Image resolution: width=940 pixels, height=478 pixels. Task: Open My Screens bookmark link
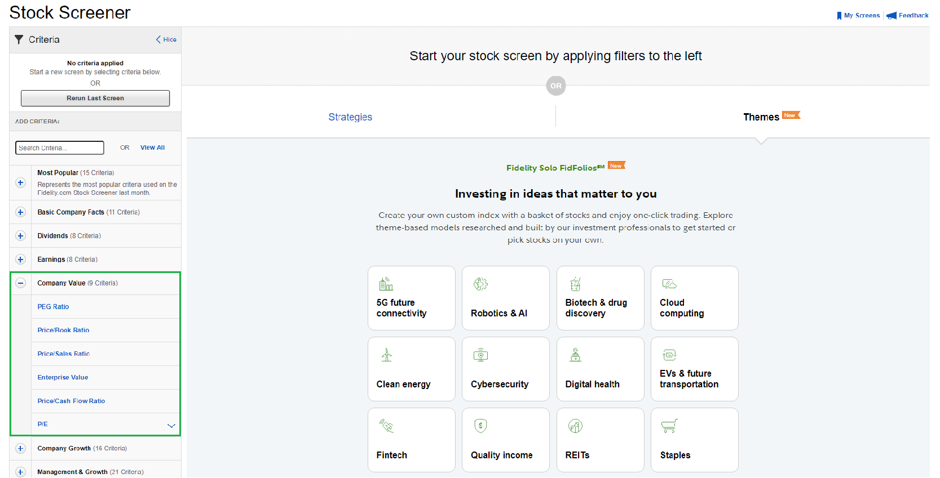pyautogui.click(x=858, y=16)
